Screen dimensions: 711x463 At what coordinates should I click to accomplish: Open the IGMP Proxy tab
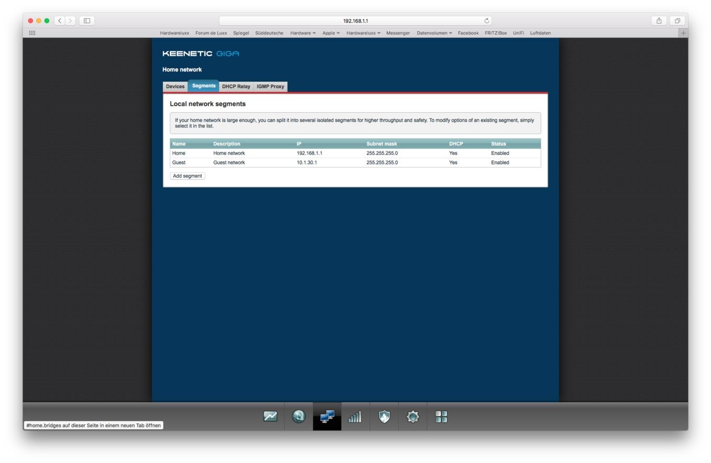click(x=270, y=87)
